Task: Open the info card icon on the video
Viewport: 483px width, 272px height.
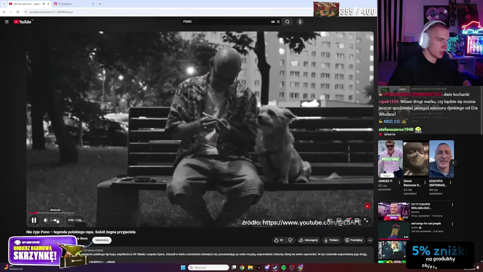Action: point(368,37)
